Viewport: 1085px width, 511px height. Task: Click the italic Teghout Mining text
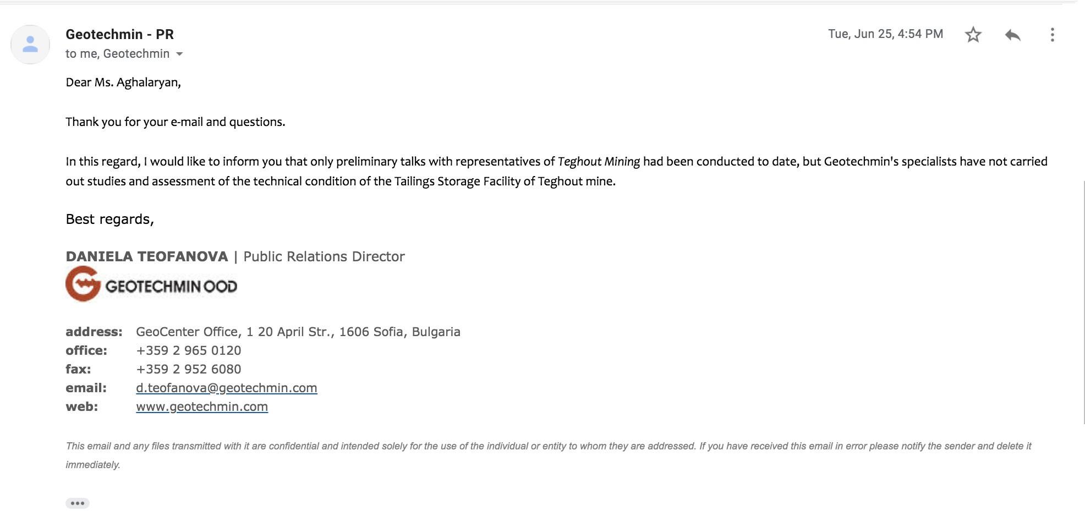(x=599, y=161)
